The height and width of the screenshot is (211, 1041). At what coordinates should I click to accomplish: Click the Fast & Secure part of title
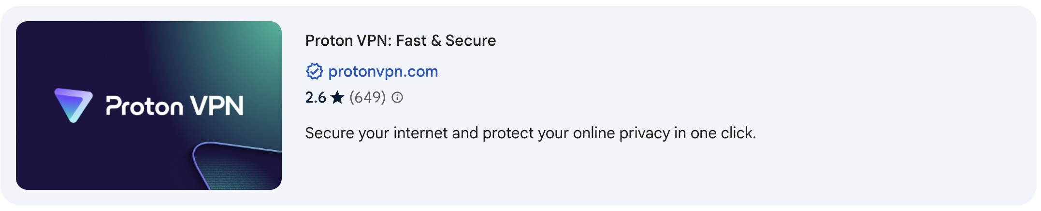[446, 40]
